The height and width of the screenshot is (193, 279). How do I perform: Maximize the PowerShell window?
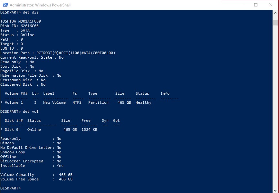[256, 5]
